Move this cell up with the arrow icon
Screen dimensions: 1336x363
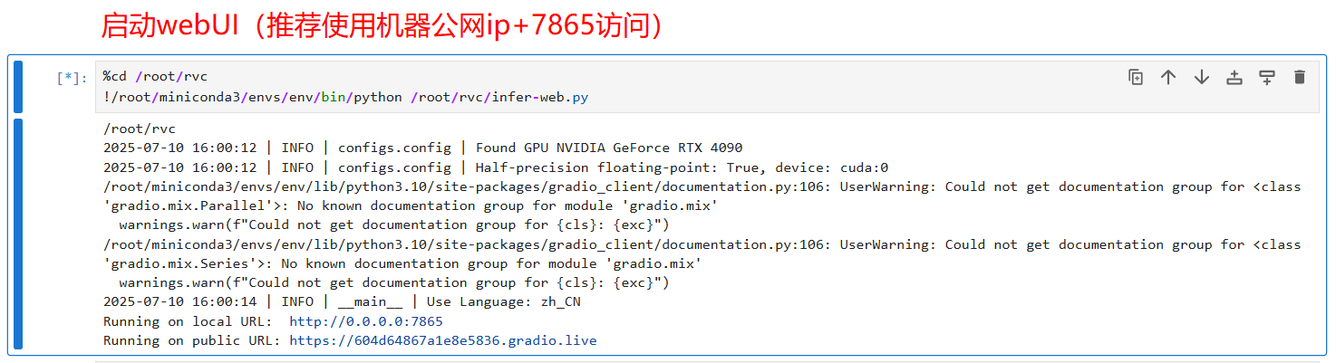pyautogui.click(x=1168, y=77)
